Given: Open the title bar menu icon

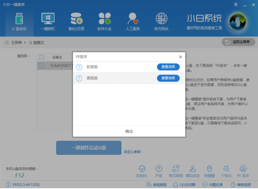Looking at the screenshot, I should coord(235,4).
